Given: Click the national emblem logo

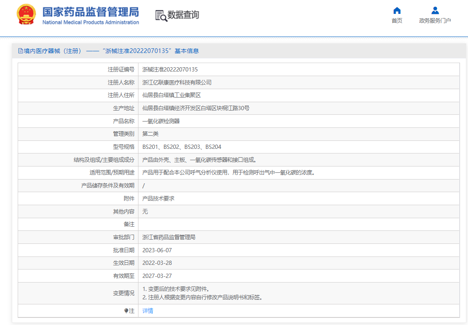Looking at the screenshot, I should [26, 15].
